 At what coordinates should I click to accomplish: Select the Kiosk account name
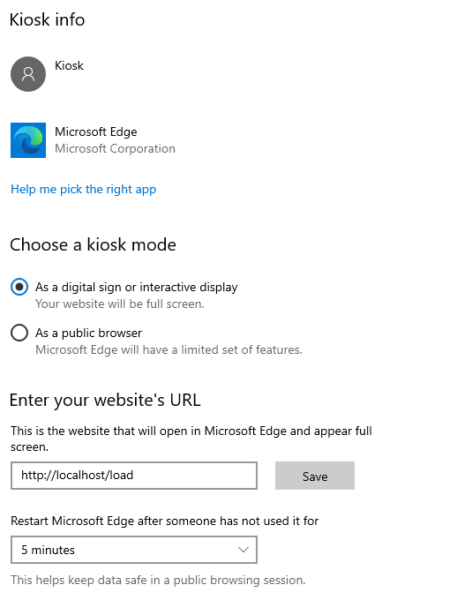(x=69, y=65)
